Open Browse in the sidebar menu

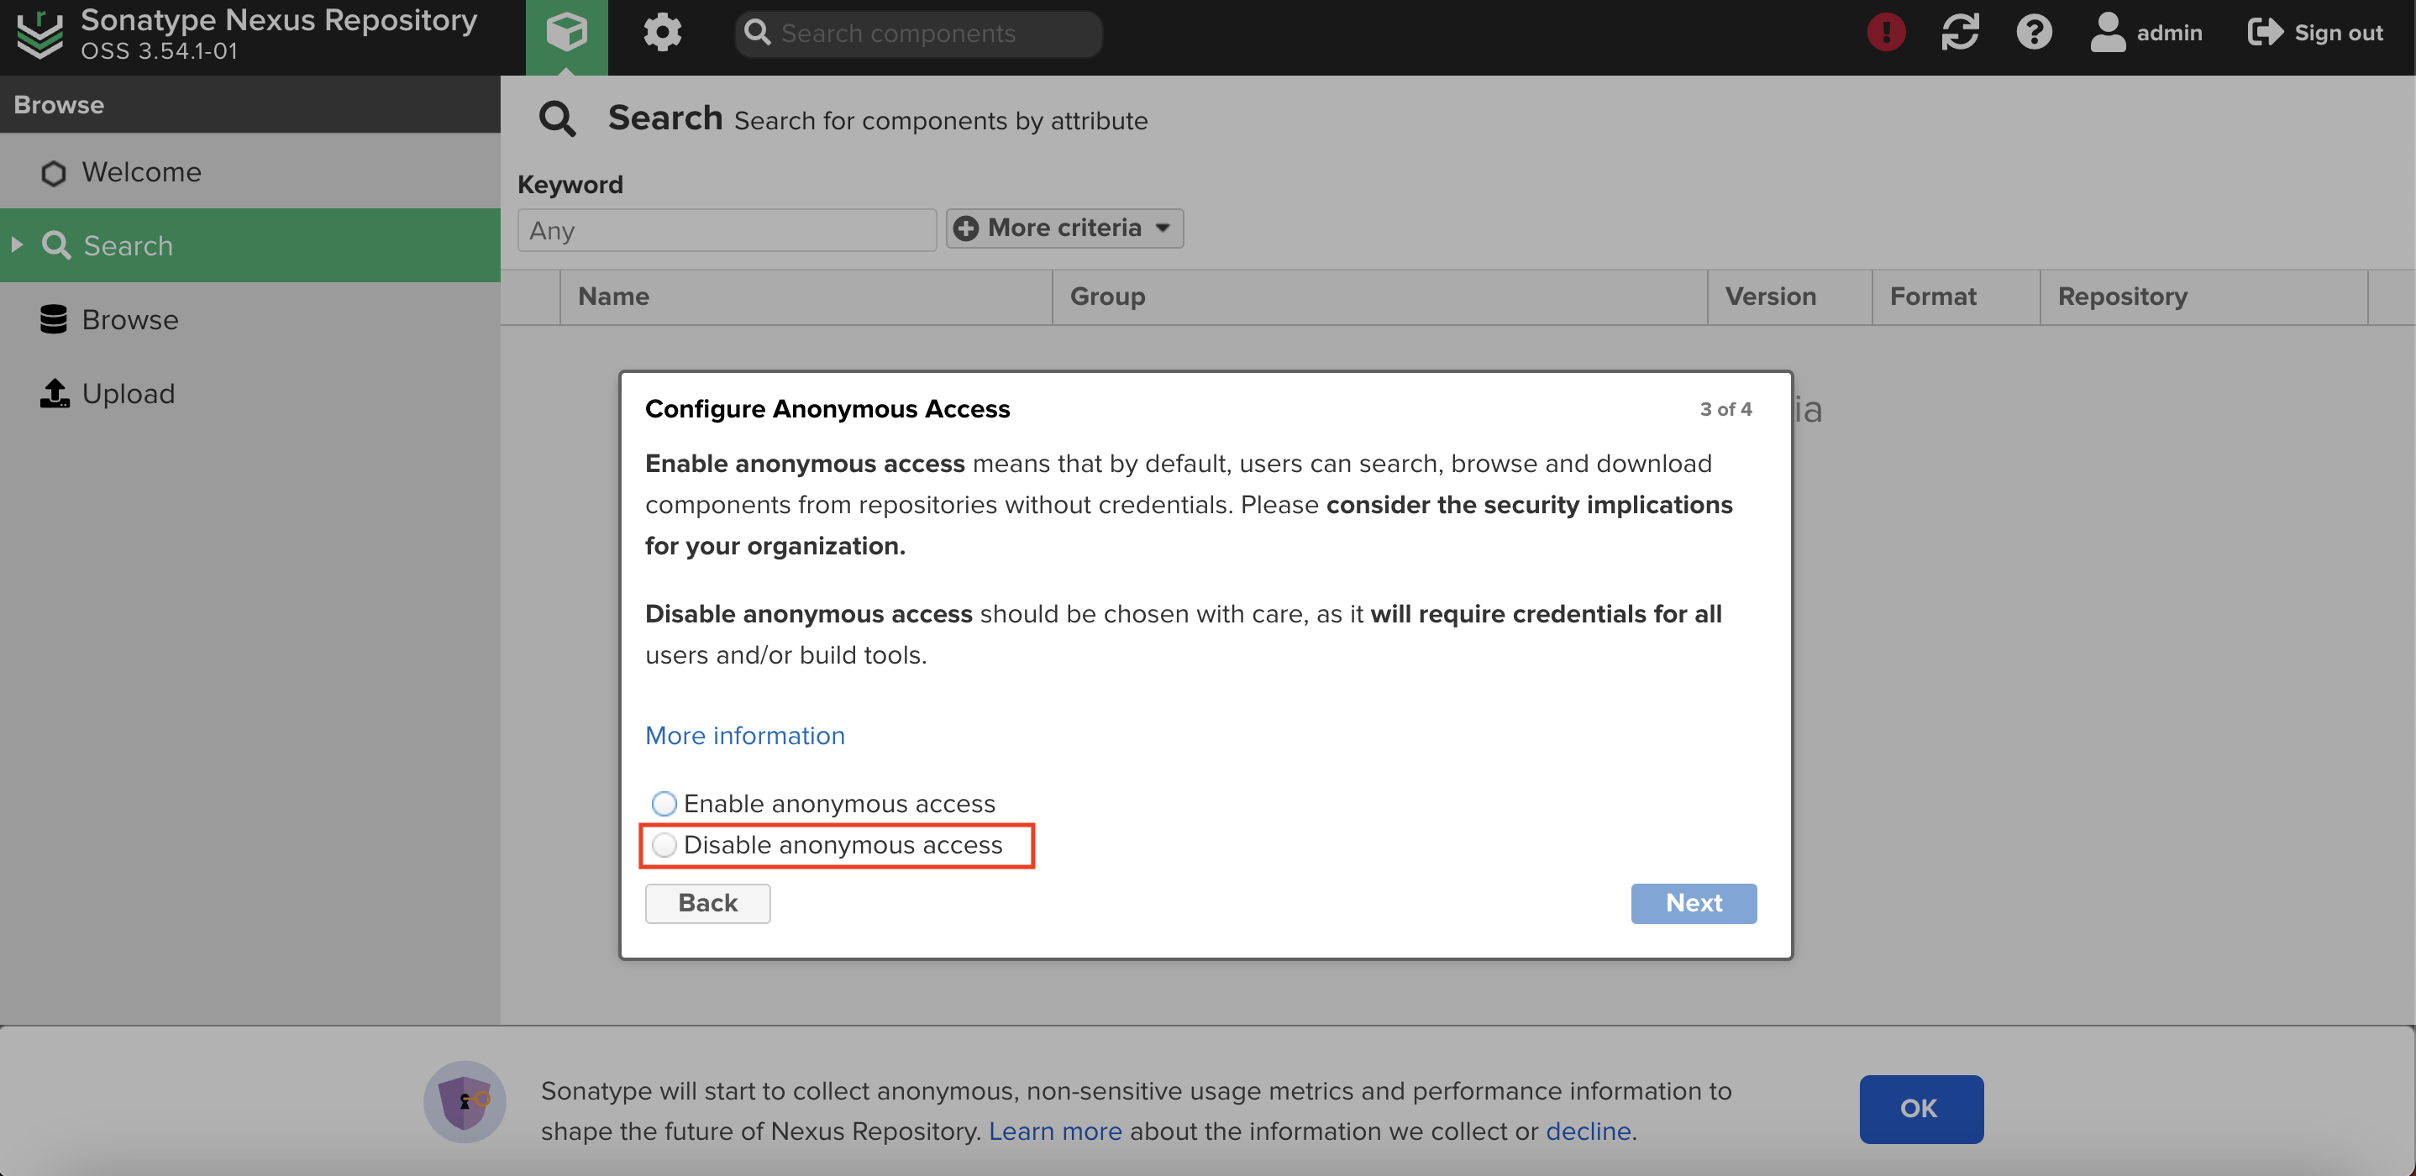[250, 320]
